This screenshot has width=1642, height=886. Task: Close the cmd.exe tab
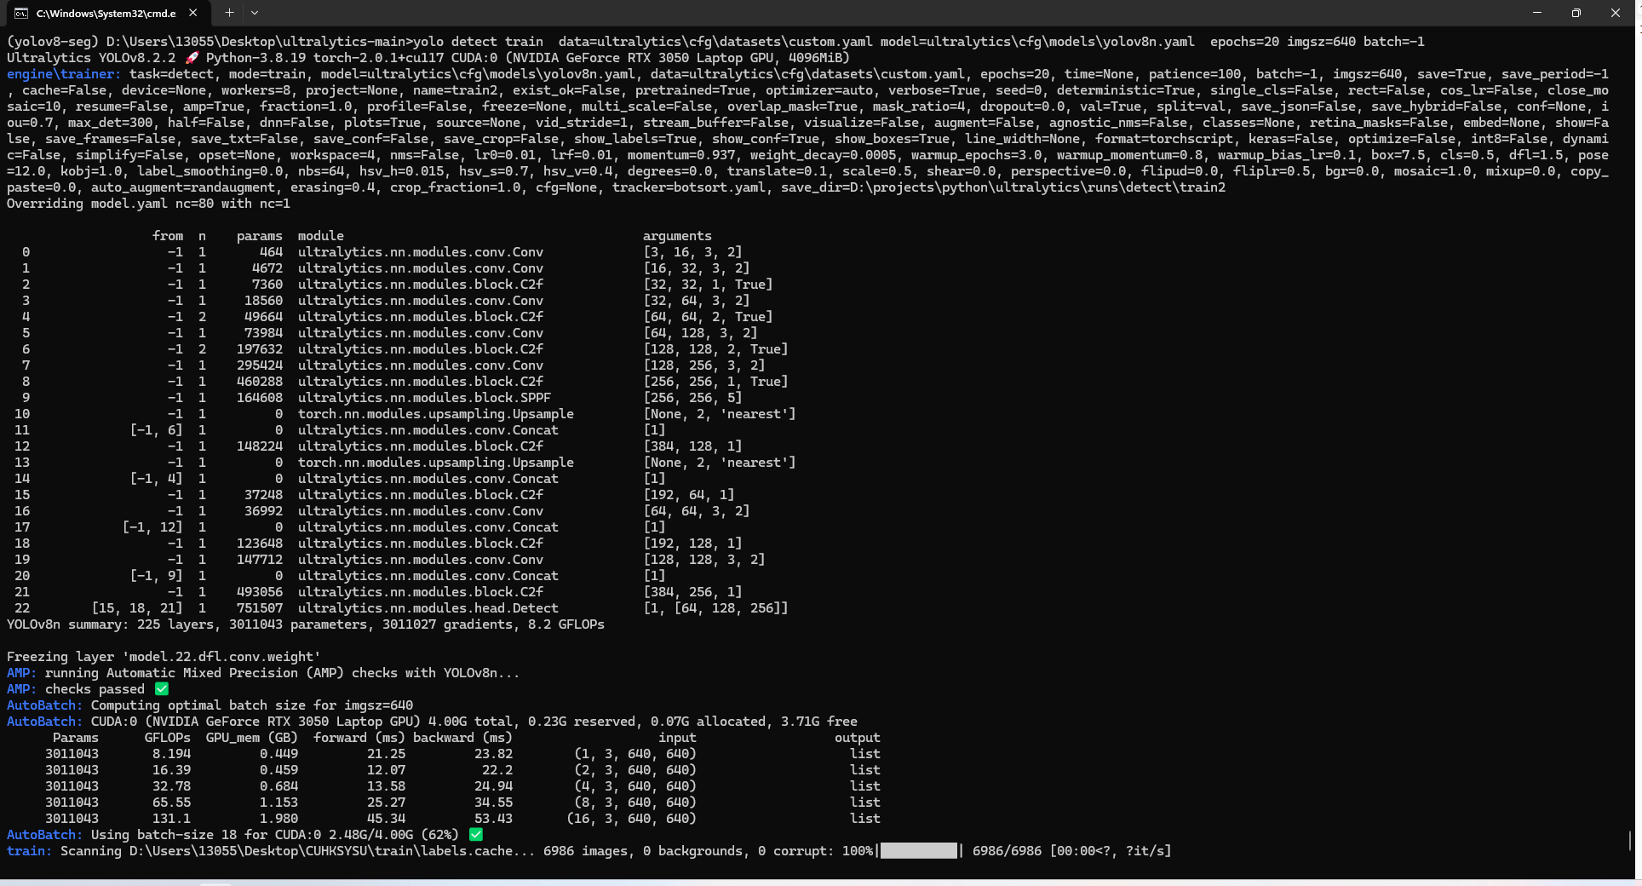[x=192, y=13]
